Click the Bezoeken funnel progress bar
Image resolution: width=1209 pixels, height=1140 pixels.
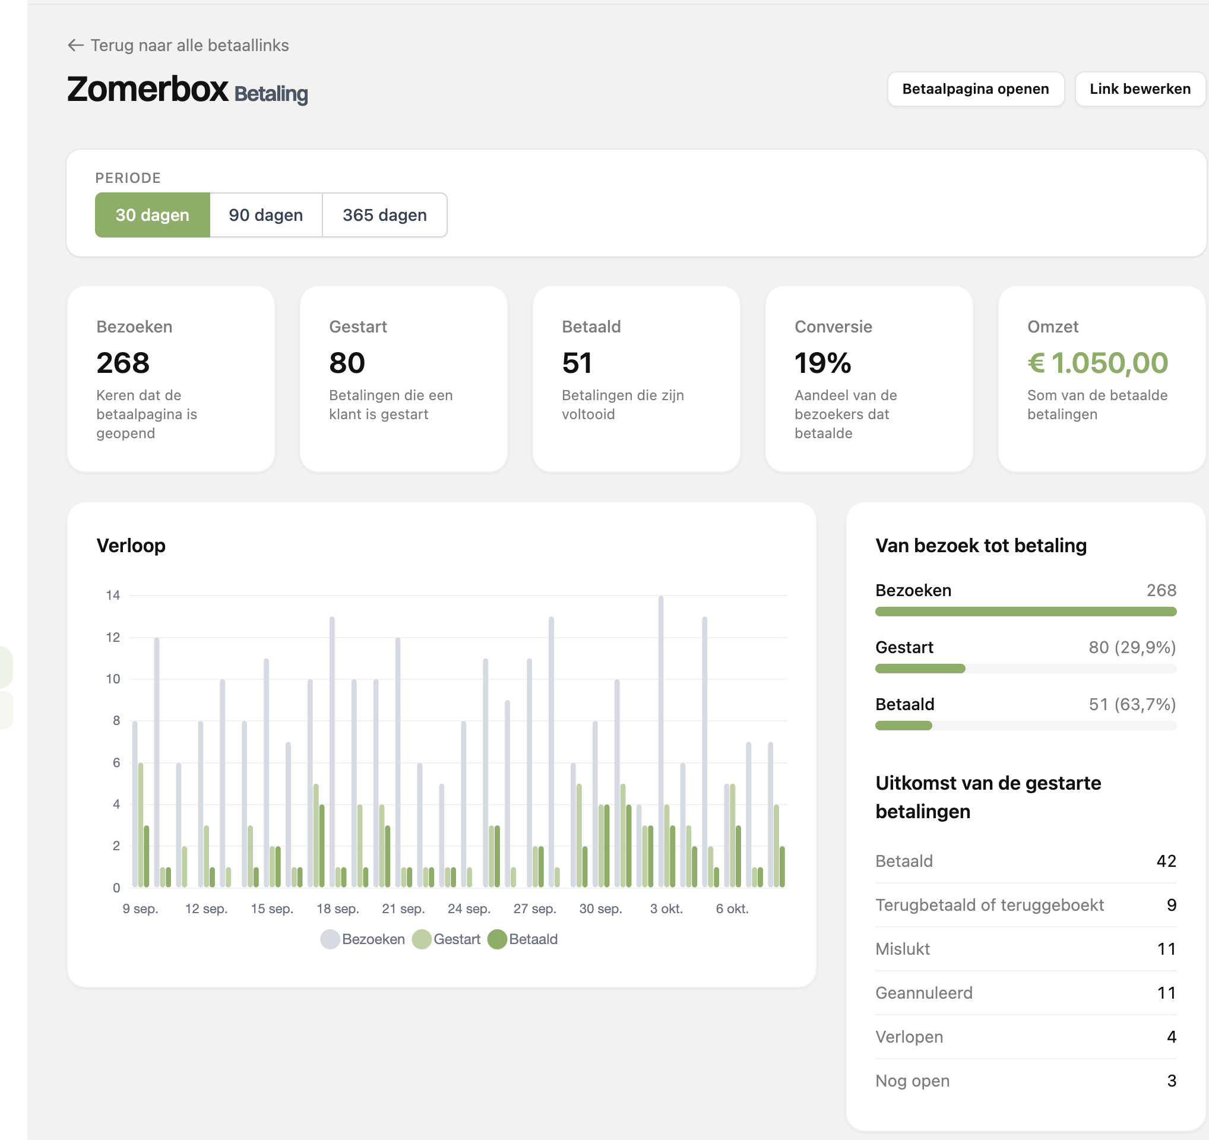pos(1026,612)
